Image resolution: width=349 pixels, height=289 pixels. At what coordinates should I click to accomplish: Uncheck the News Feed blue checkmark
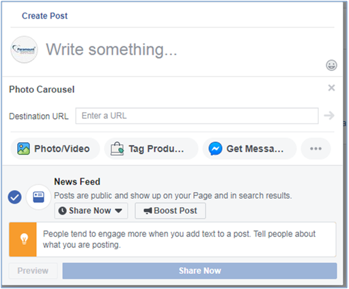click(x=15, y=197)
